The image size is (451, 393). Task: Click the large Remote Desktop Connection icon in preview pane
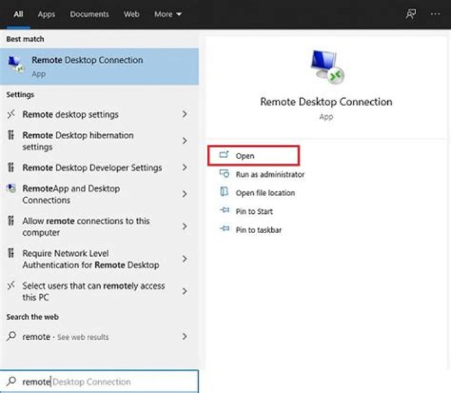327,67
